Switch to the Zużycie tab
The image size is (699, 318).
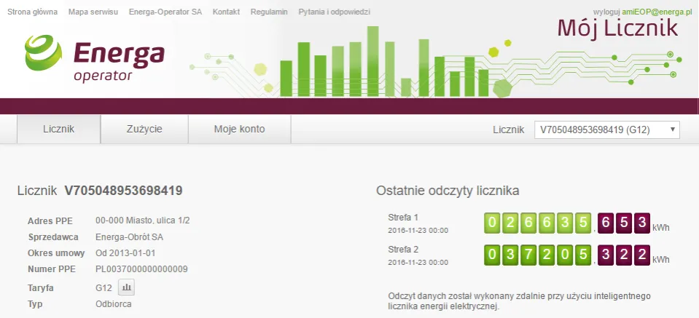click(x=144, y=130)
